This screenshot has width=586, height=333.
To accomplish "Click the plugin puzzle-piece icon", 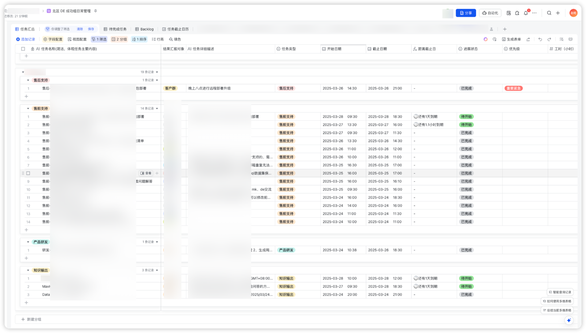I will click(x=517, y=13).
